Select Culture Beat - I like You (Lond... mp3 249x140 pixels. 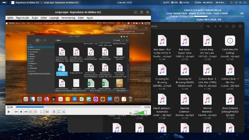click(230, 77)
